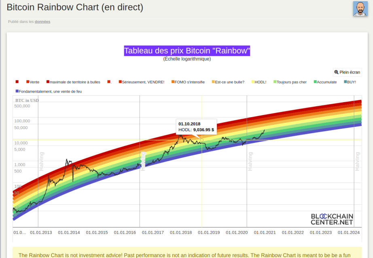Toggle 'Fondamentalement, une vente de feu' legend
The height and width of the screenshot is (258, 373).
(x=49, y=91)
